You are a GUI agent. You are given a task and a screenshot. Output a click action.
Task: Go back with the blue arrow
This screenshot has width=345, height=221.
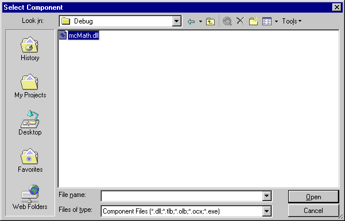point(191,22)
